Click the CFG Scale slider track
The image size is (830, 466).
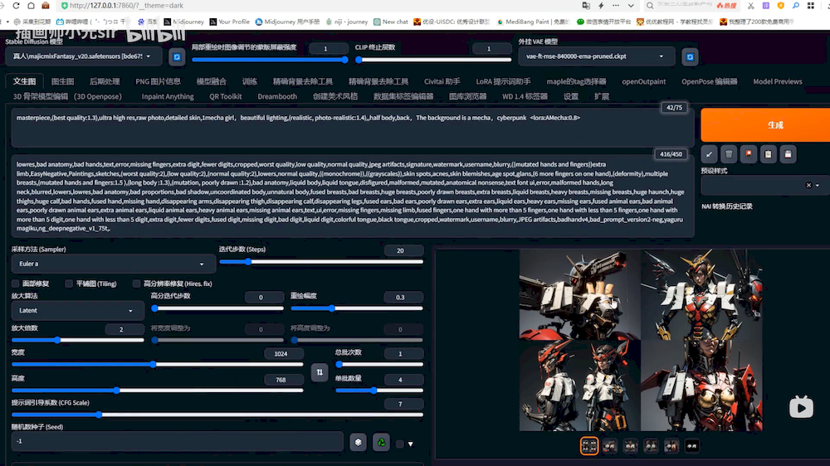216,415
